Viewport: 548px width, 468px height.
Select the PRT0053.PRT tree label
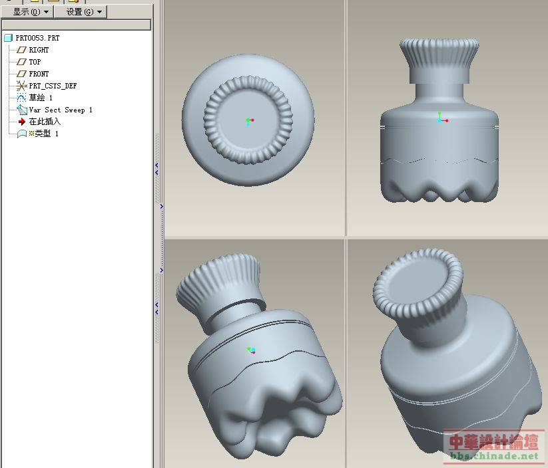[37, 38]
